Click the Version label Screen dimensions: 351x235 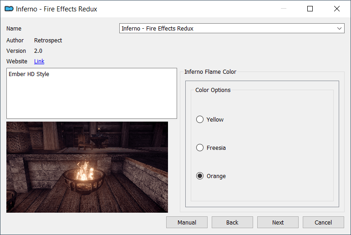16,51
